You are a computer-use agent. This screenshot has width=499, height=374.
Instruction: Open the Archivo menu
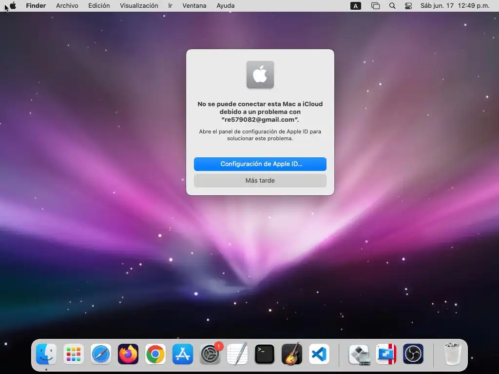coord(67,6)
